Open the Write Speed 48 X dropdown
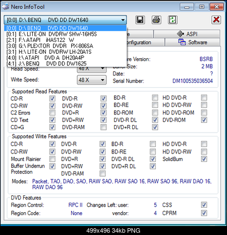The image size is (227, 235). tap(91, 80)
